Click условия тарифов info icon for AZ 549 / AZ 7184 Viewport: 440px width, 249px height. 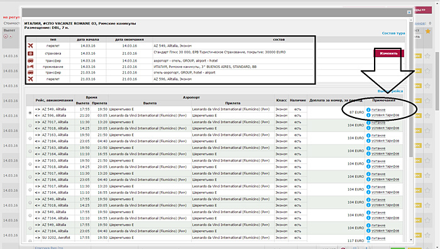368,231
